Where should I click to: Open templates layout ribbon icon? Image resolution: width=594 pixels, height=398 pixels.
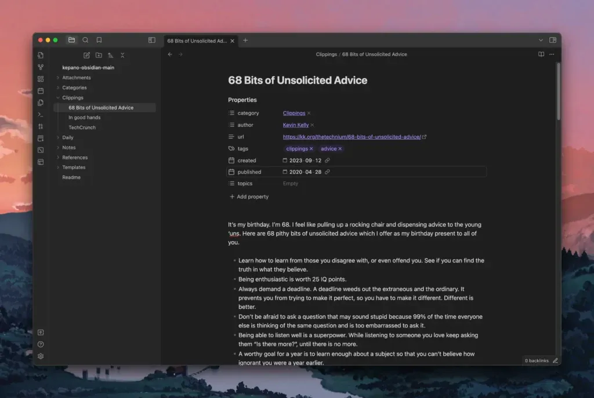coord(41,162)
